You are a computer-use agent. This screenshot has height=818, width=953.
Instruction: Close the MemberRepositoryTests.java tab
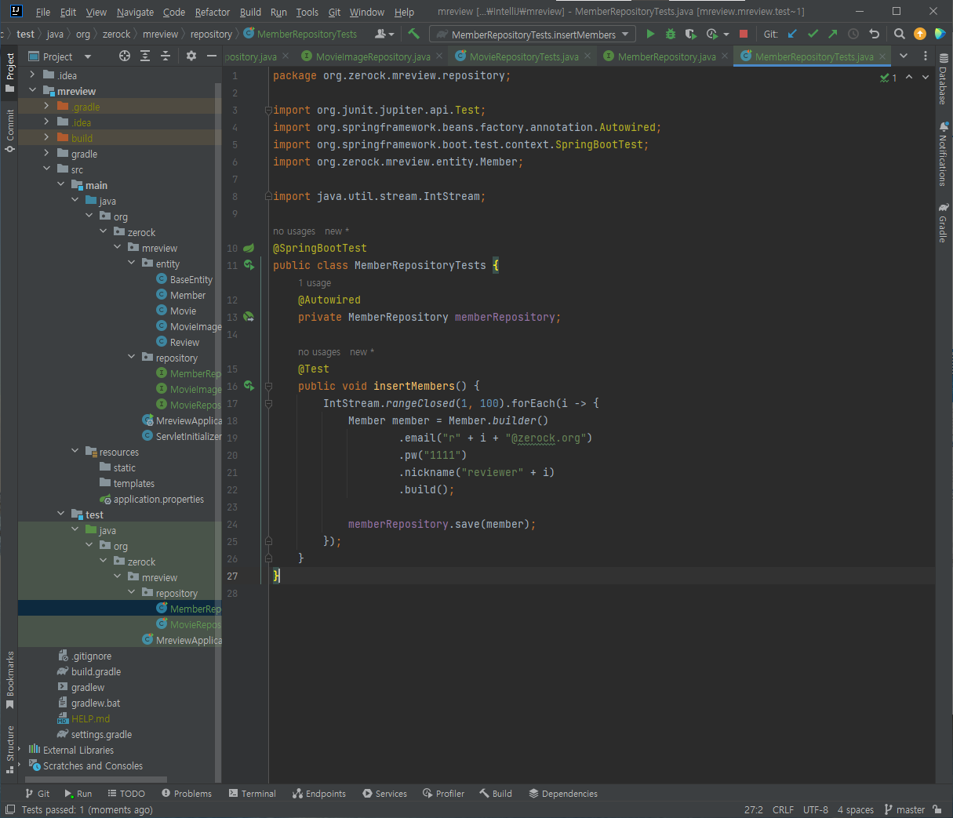pyautogui.click(x=882, y=56)
